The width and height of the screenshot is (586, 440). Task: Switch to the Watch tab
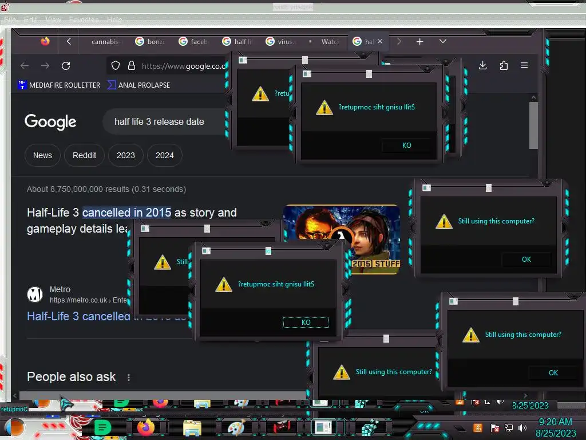324,41
